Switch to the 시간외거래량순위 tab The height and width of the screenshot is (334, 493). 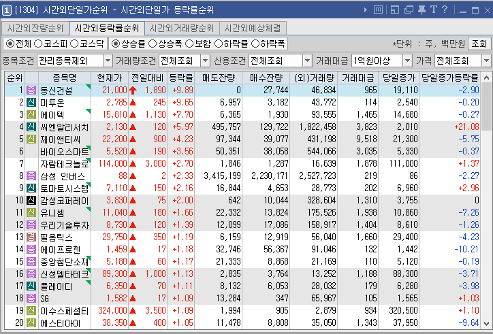182,29
